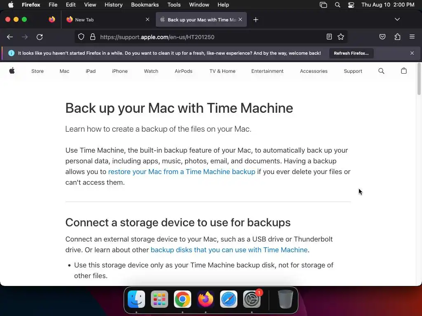Open the View menu

tap(90, 5)
